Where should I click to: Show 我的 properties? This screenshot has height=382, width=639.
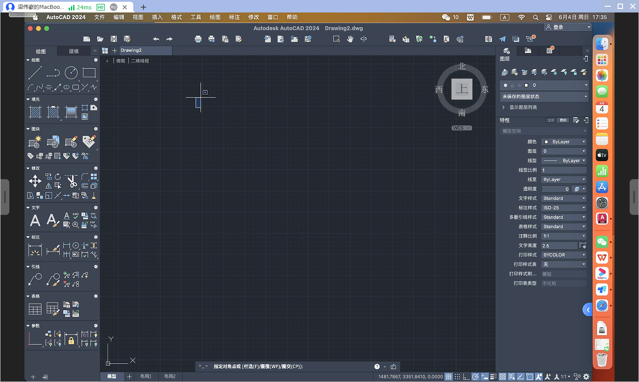click(563, 120)
